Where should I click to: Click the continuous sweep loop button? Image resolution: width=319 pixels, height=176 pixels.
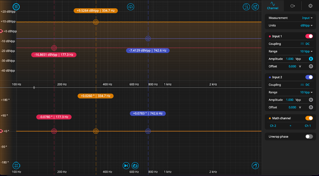point(135,166)
